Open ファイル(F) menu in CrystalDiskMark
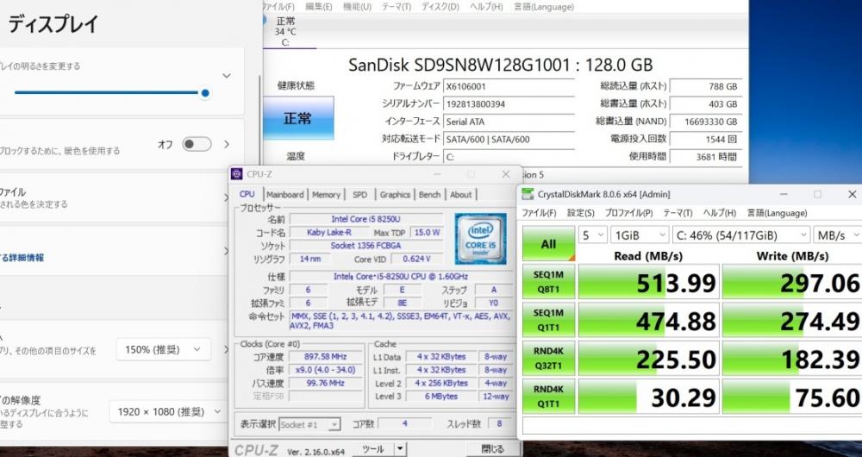 click(x=539, y=213)
